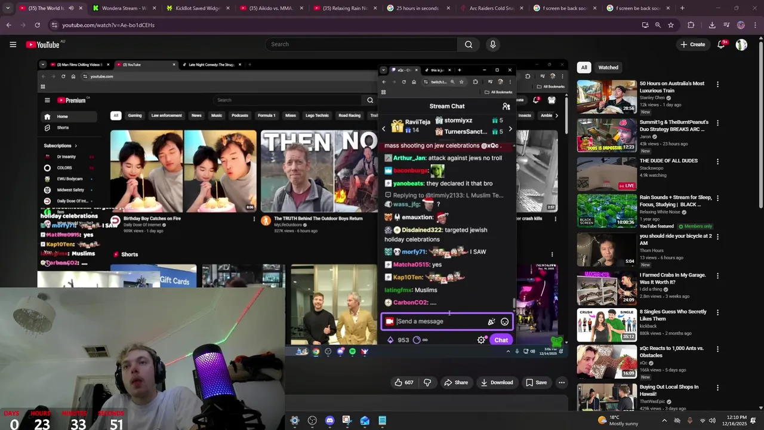Open 'you should ride your bicycle at 2 AM'
764x430 pixels.
676,239
